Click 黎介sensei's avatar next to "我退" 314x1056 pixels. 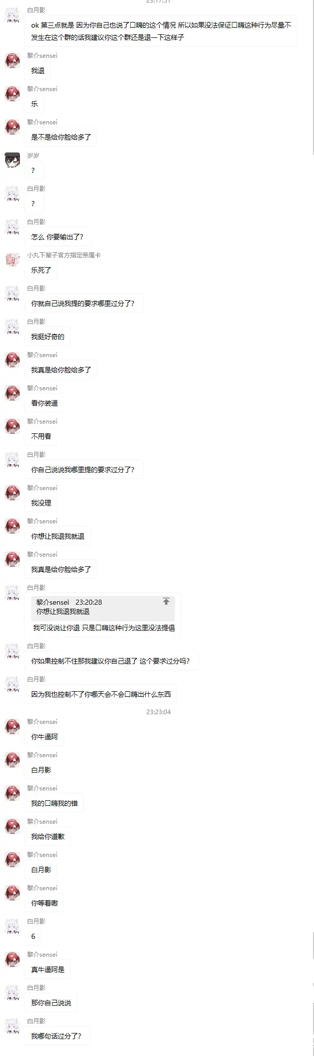(12, 60)
